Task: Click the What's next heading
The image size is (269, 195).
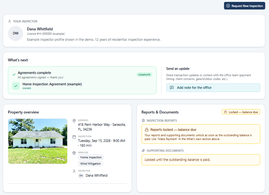Action: click(18, 60)
